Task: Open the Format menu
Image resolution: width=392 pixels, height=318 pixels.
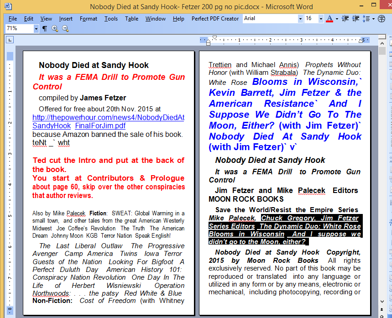Action: tap(88, 19)
